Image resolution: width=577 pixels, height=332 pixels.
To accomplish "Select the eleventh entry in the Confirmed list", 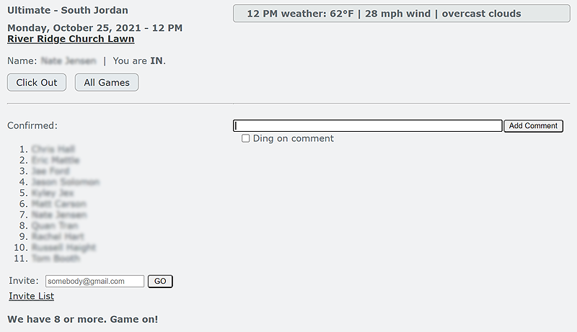I will tap(56, 258).
